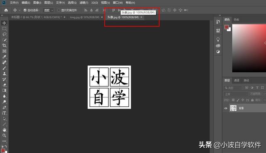
Task: Click the Home button in options bar
Action: click(x=6, y=10)
